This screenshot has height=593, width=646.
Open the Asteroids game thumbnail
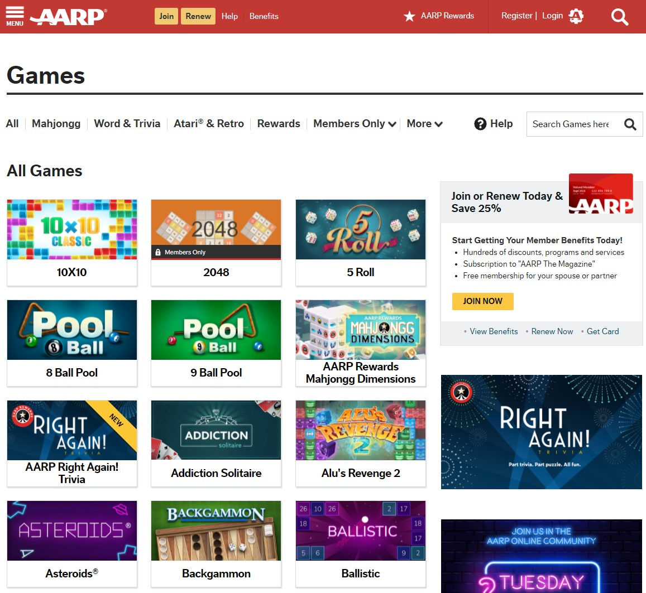click(72, 531)
